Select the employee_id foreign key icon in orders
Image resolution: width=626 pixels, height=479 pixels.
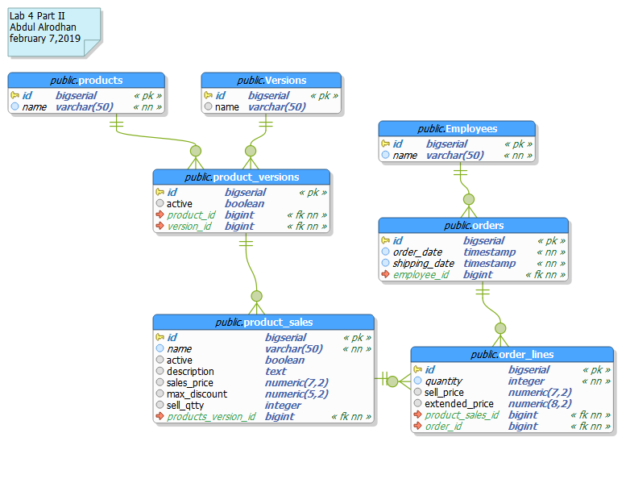tap(386, 275)
